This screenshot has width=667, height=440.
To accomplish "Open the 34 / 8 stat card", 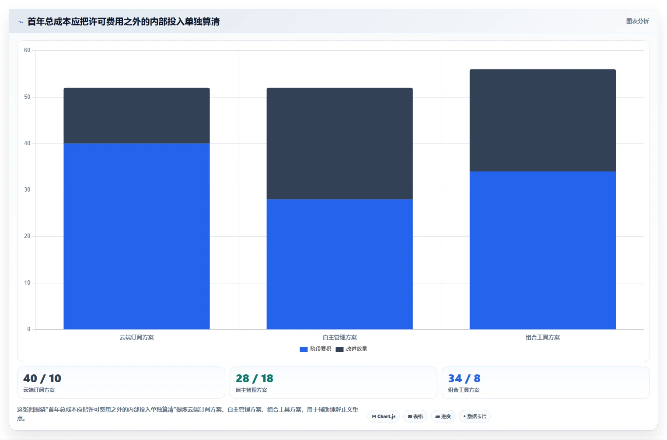I will coord(545,383).
